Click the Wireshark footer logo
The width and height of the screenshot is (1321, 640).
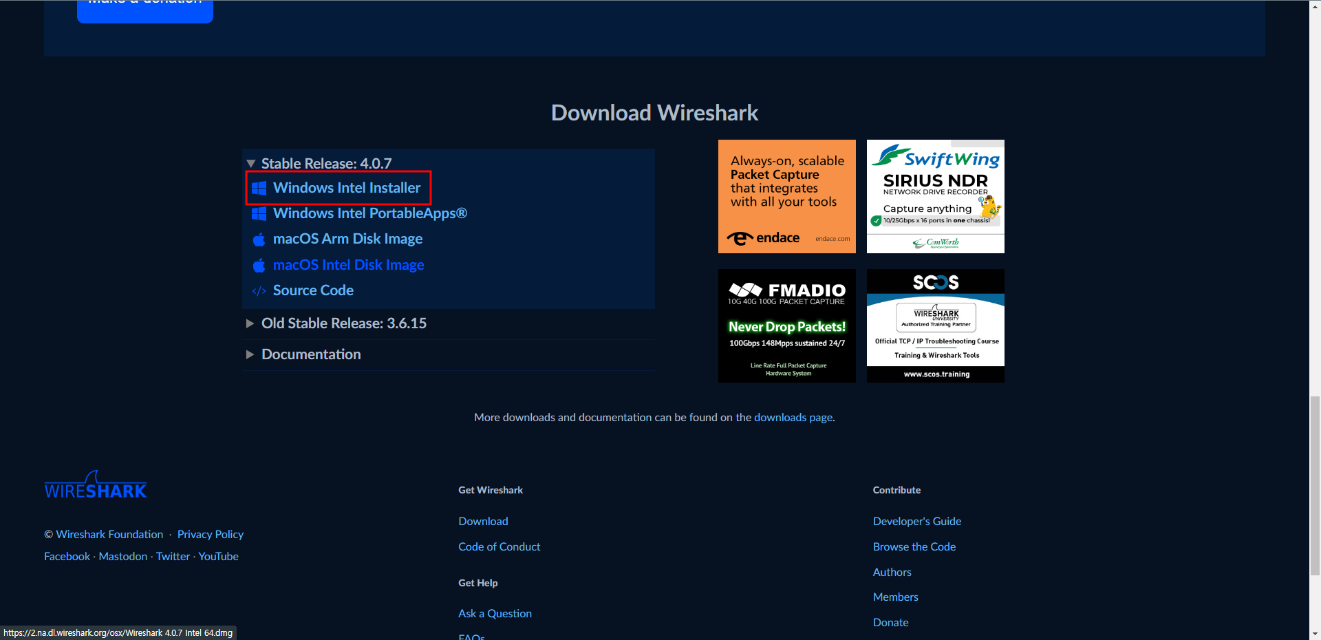[x=96, y=484]
